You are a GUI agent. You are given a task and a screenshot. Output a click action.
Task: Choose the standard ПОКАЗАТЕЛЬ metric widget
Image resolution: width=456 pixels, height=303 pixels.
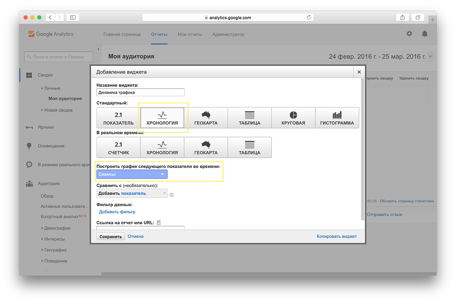pos(118,118)
